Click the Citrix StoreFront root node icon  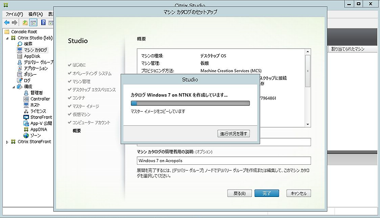pyautogui.click(x=13, y=142)
